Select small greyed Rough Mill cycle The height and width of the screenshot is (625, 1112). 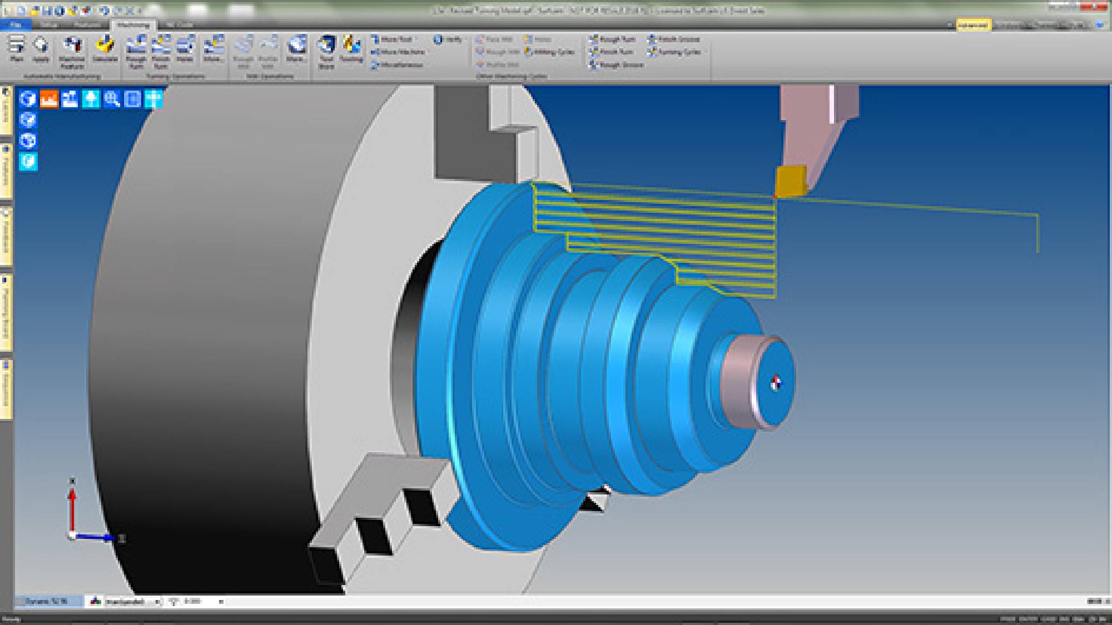(497, 52)
